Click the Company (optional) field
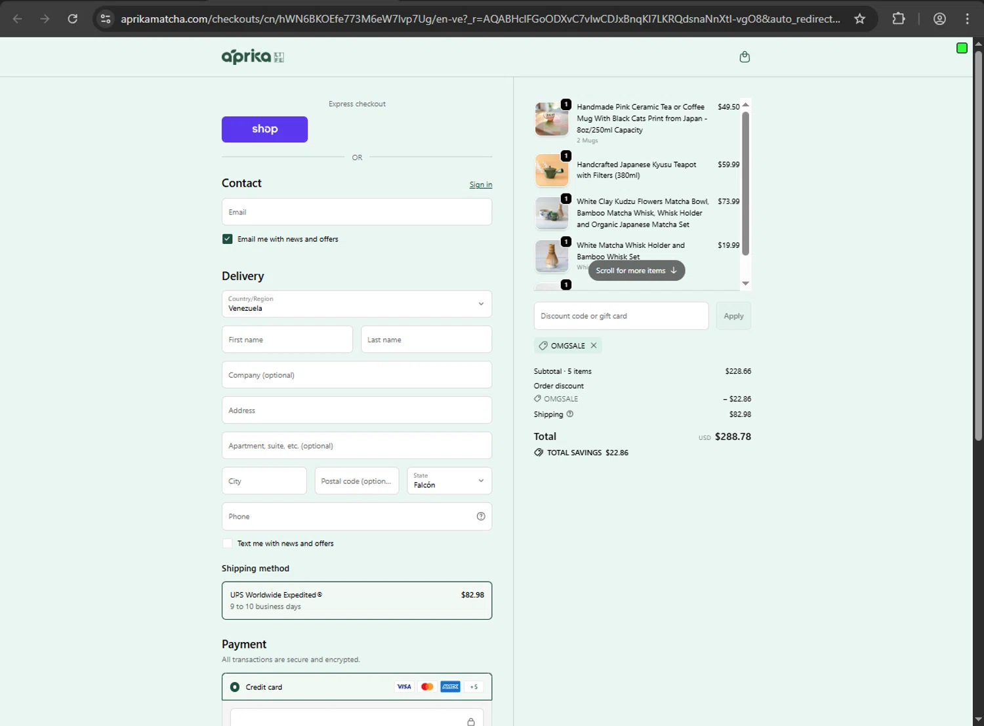984x726 pixels. click(x=357, y=375)
